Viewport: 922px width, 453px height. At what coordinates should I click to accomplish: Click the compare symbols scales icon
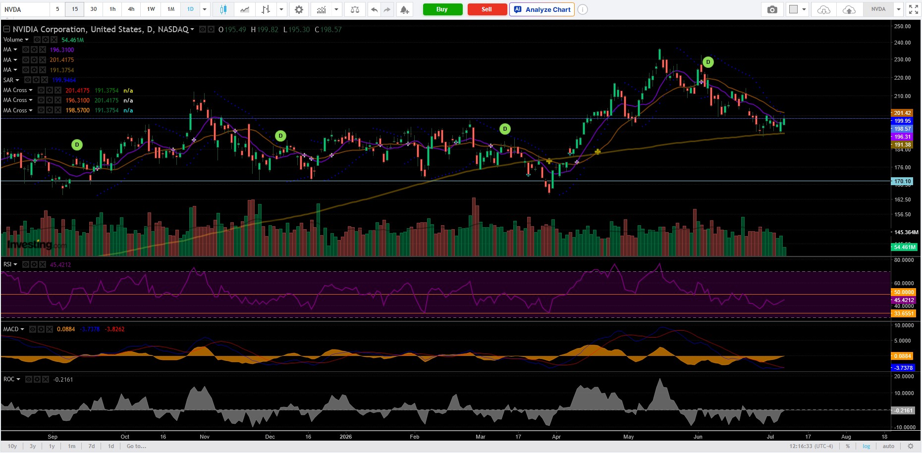(x=355, y=9)
